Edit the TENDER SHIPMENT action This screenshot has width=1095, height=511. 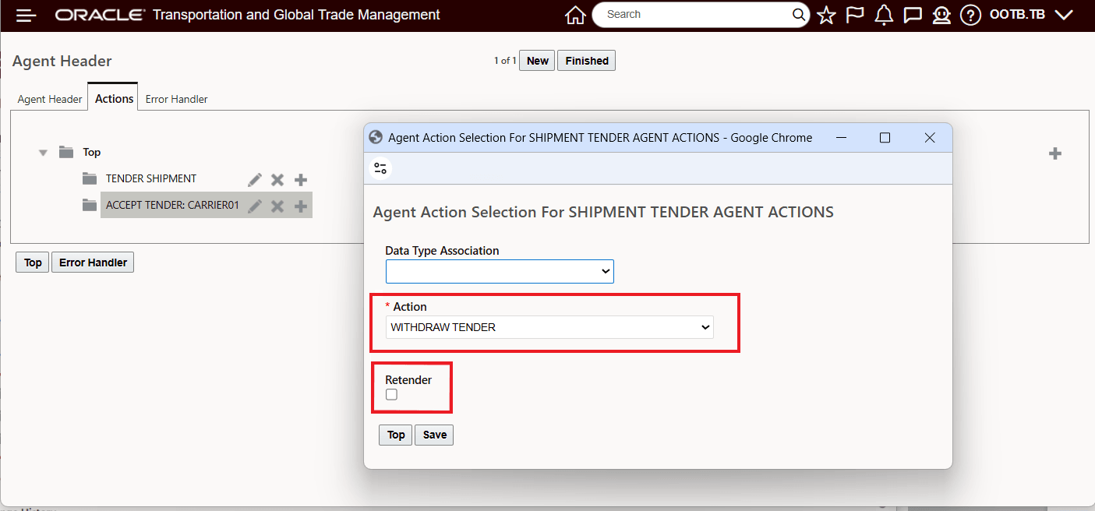click(255, 180)
